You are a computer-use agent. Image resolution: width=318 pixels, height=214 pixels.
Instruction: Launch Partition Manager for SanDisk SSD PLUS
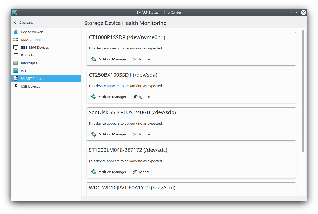click(109, 134)
